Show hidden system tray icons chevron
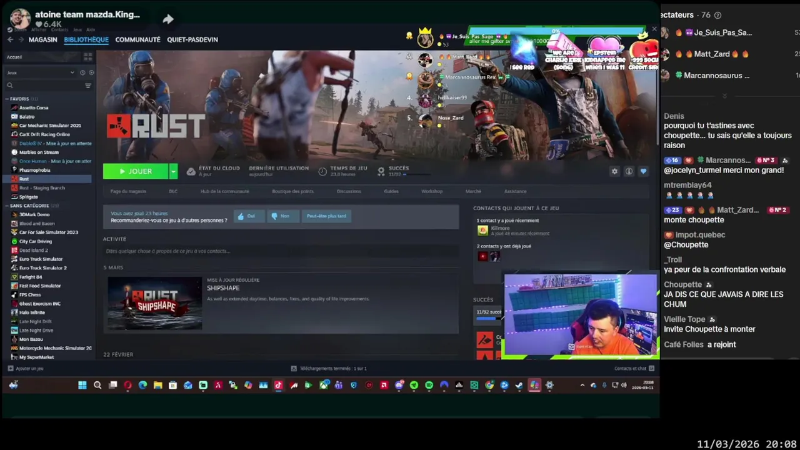This screenshot has width=800, height=450. [x=582, y=386]
